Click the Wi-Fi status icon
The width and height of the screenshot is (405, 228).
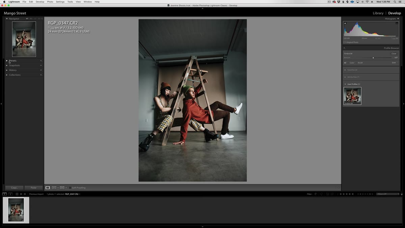(367, 2)
